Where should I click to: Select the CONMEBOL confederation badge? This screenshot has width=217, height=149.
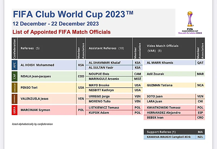coord(15,99)
